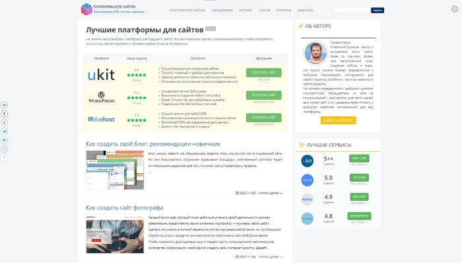Image resolution: width=462 pixels, height=263 pixels.
Task: Visit the bluehost site via green button
Action: pyautogui.click(x=264, y=118)
